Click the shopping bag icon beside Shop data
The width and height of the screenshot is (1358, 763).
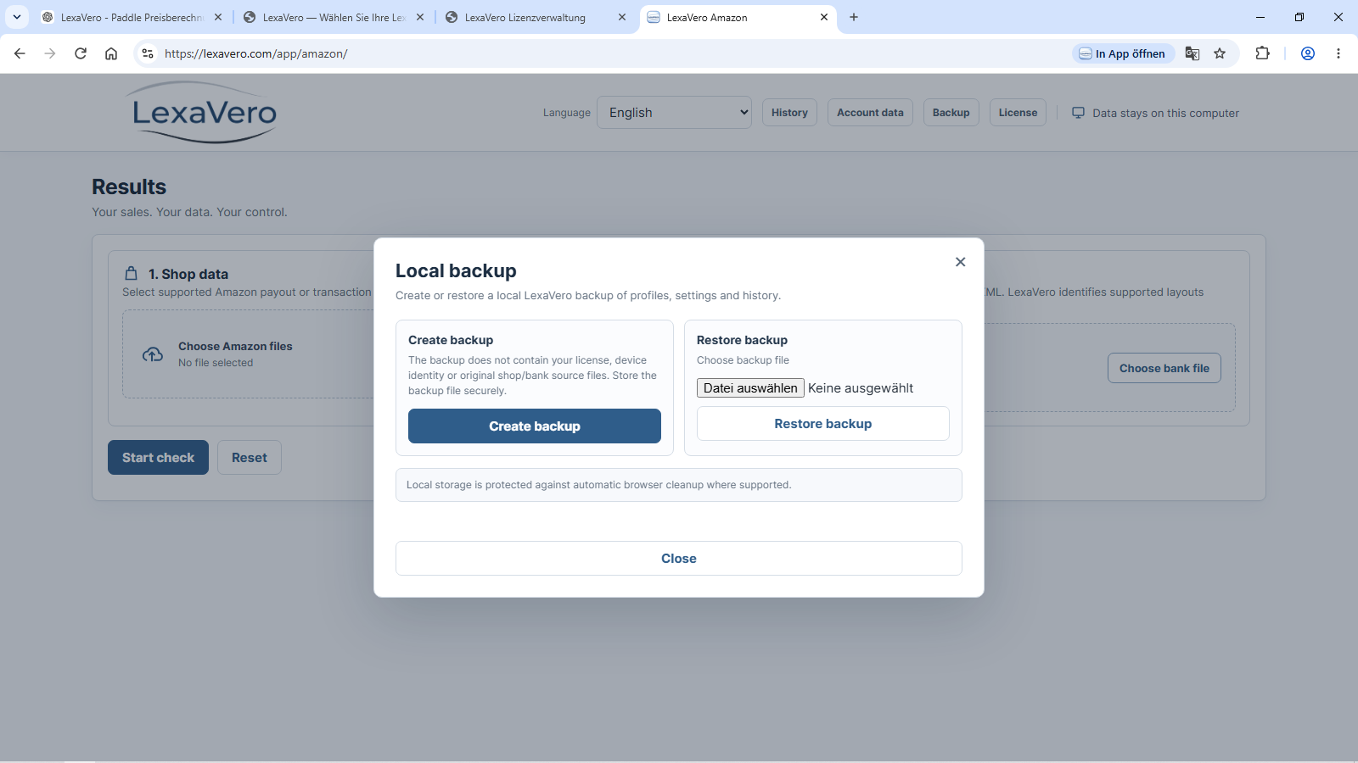click(x=131, y=274)
